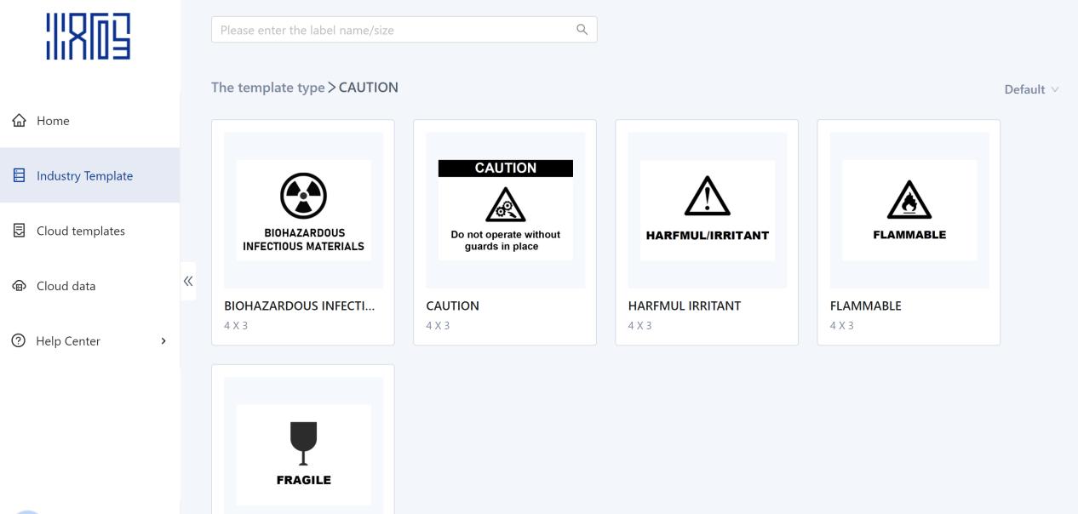Click the Industry Template sidebar icon

[x=19, y=175]
